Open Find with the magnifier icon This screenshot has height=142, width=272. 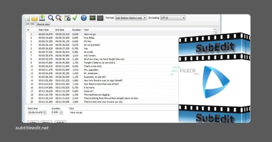coord(51,18)
